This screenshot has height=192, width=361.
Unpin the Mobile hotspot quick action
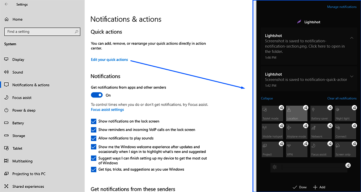(x=281, y=126)
